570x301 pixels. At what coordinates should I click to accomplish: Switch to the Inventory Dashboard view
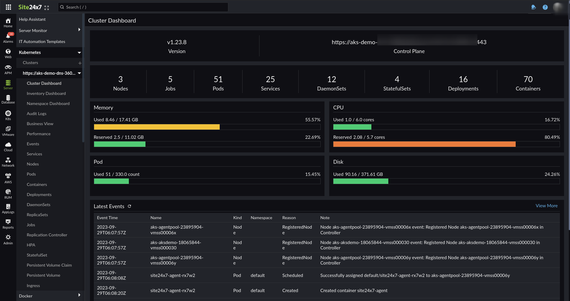click(x=46, y=93)
